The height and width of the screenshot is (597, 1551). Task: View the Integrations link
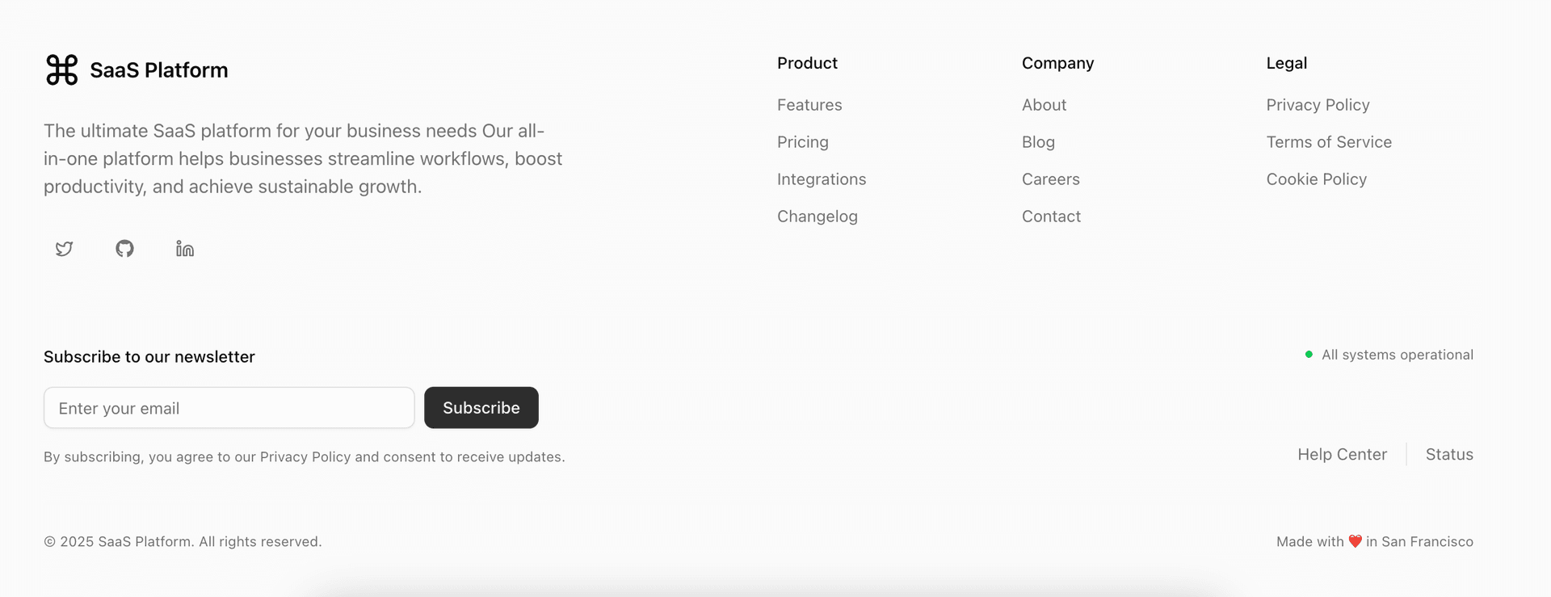point(822,179)
